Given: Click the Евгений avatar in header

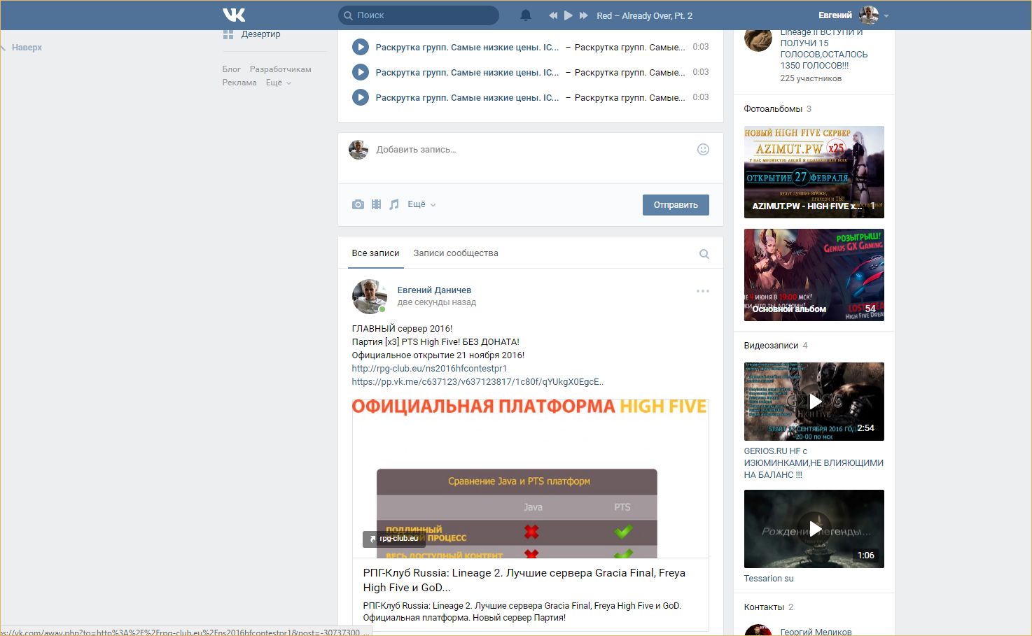Looking at the screenshot, I should (x=869, y=15).
